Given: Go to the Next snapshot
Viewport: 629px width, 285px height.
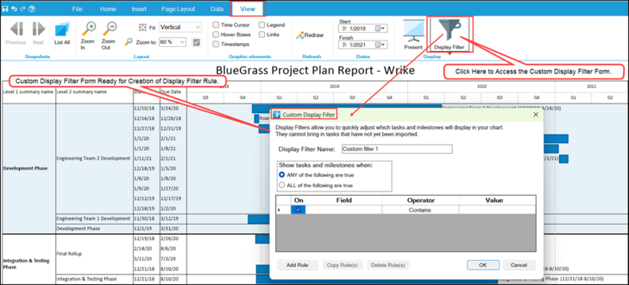Looking at the screenshot, I should [39, 34].
